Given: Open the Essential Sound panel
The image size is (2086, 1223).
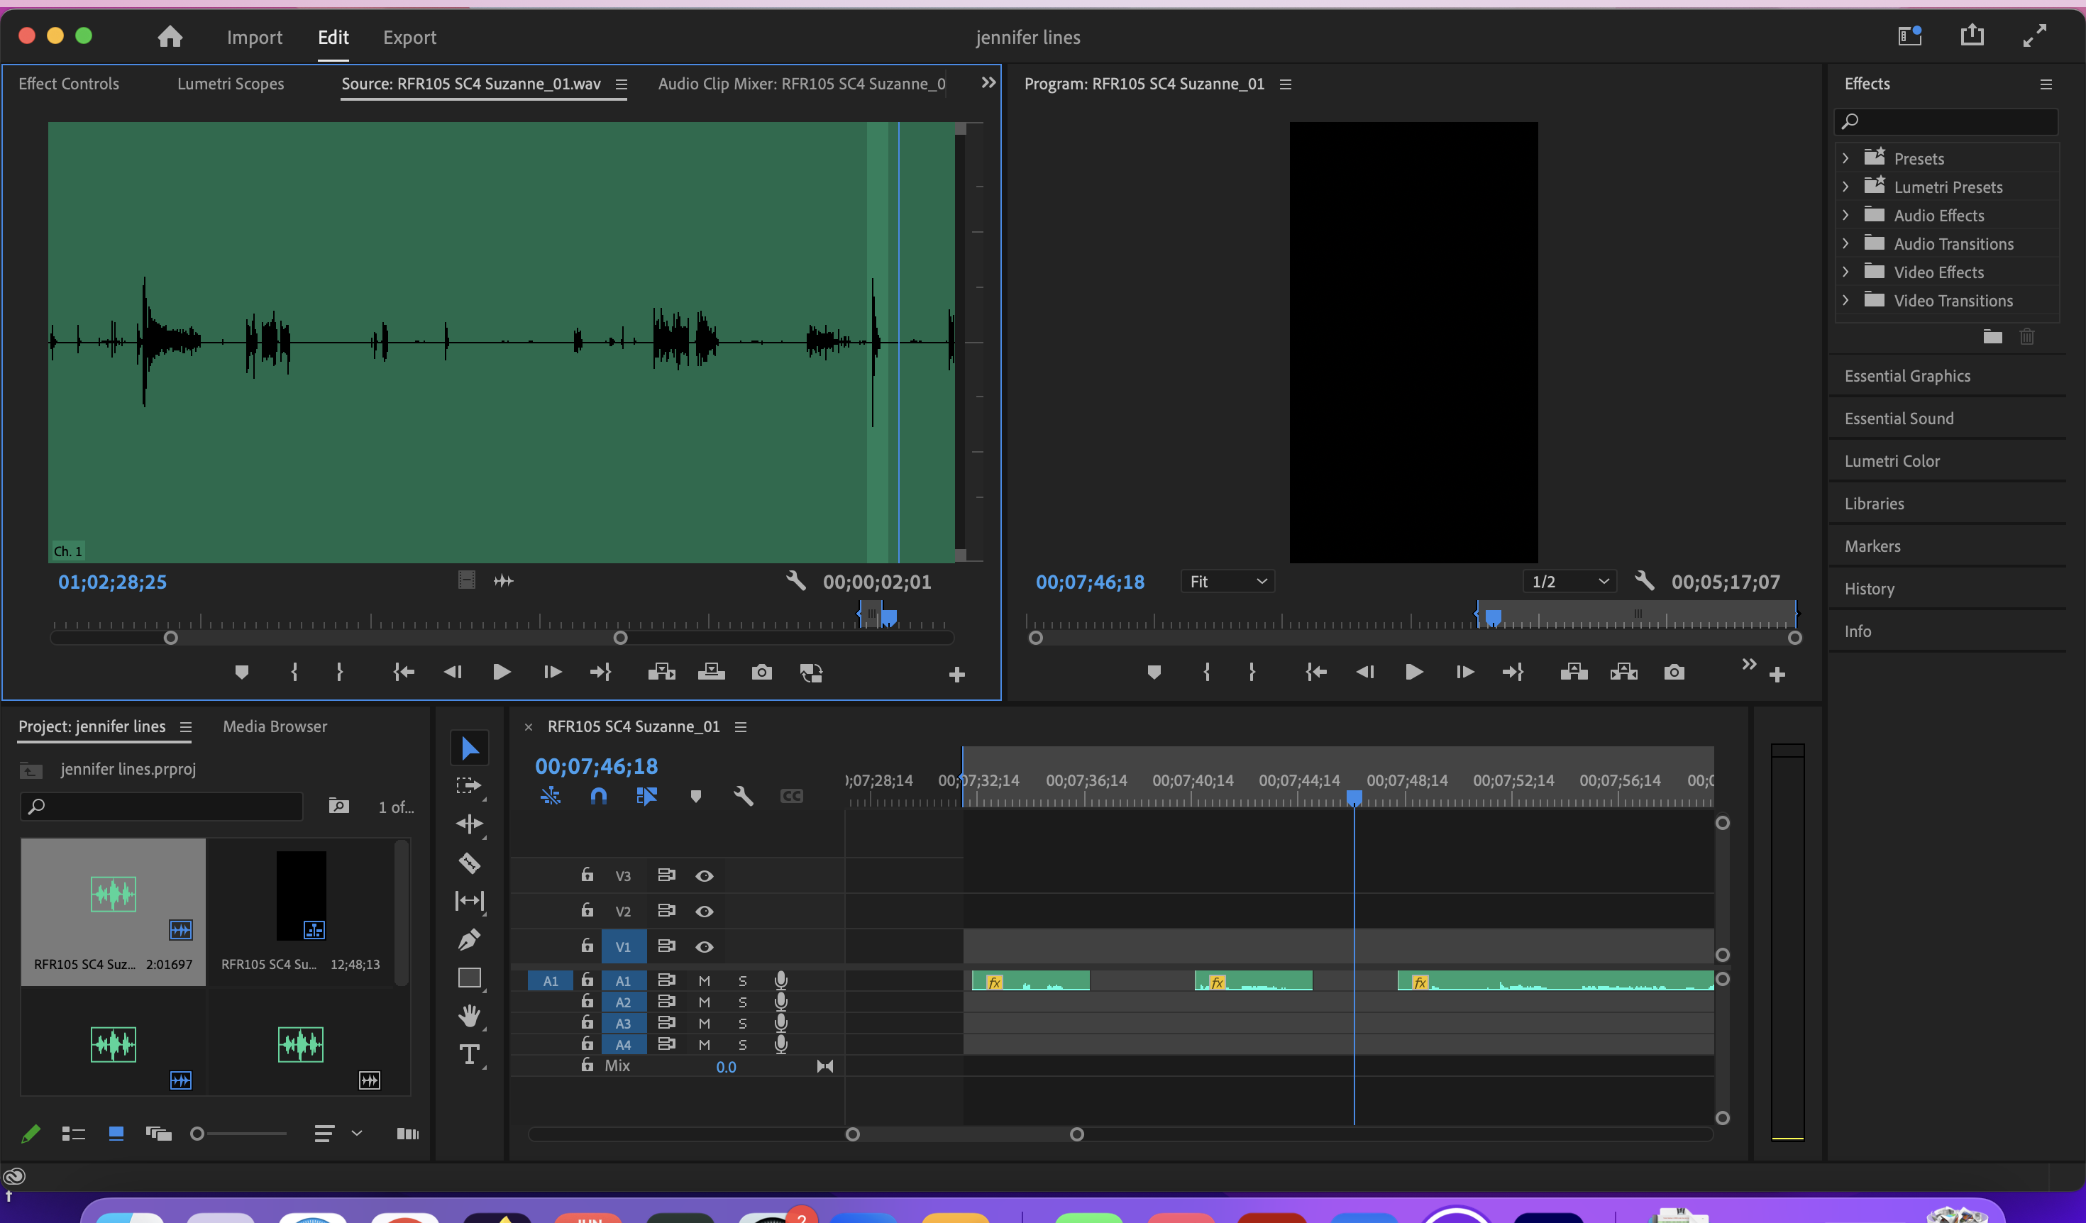Looking at the screenshot, I should [x=1899, y=419].
